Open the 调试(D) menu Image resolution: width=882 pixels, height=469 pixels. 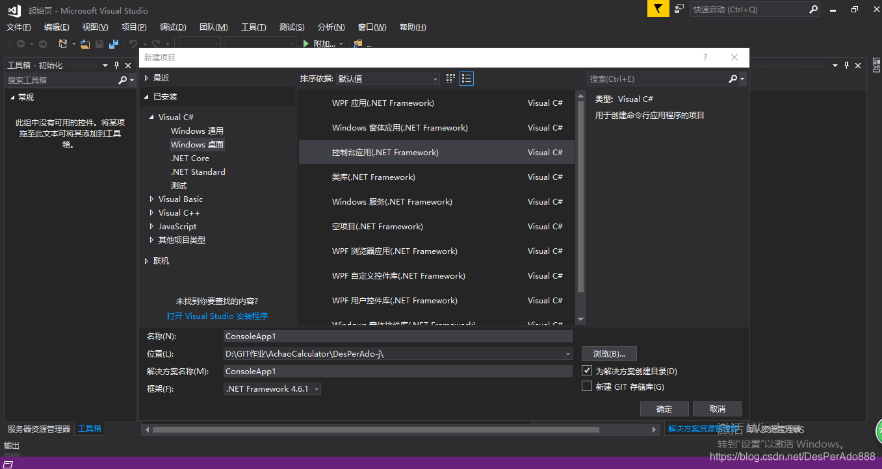pyautogui.click(x=173, y=27)
